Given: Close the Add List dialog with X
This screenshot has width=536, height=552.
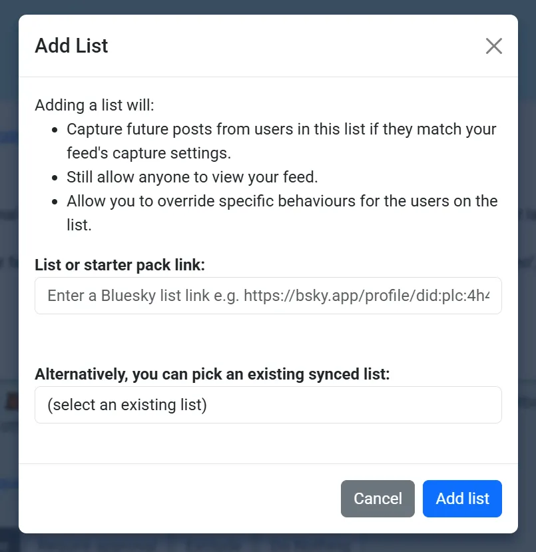Looking at the screenshot, I should pyautogui.click(x=493, y=46).
